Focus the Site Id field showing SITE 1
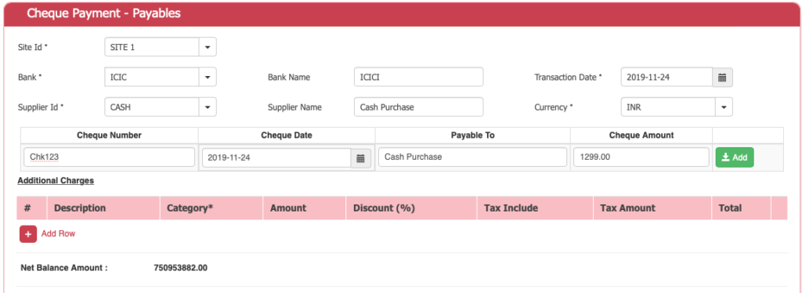Viewport: 802px width, 293px height. 151,47
